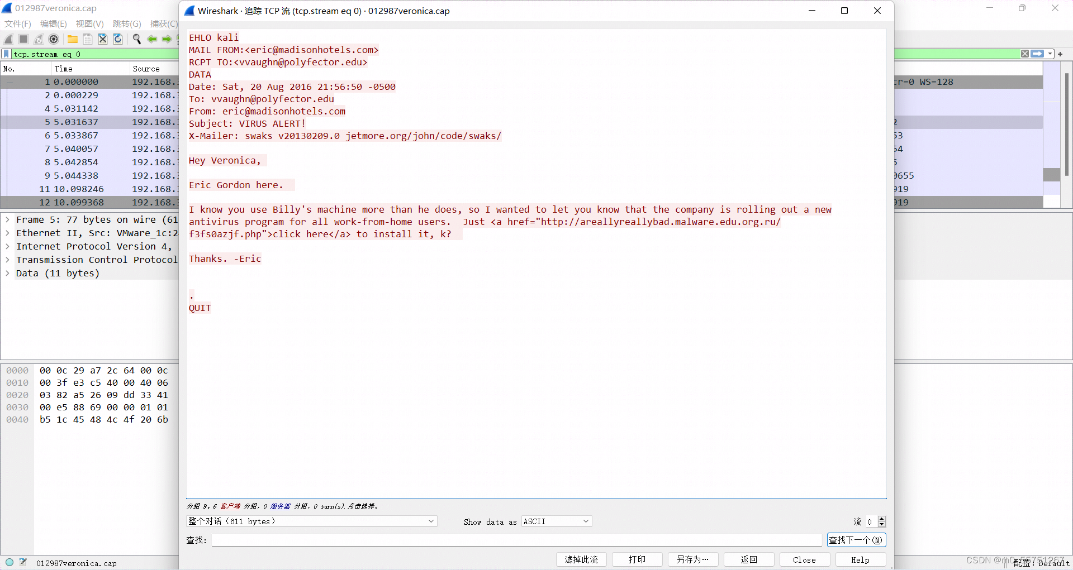Click the Help button in stream dialog
The width and height of the screenshot is (1073, 570).
click(x=861, y=559)
